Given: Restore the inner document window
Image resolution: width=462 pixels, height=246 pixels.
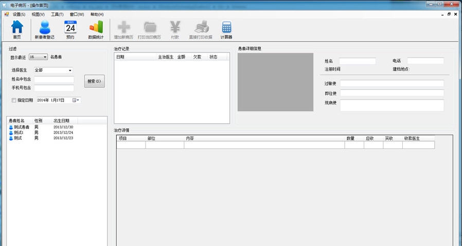Looking at the screenshot, I should (x=449, y=14).
